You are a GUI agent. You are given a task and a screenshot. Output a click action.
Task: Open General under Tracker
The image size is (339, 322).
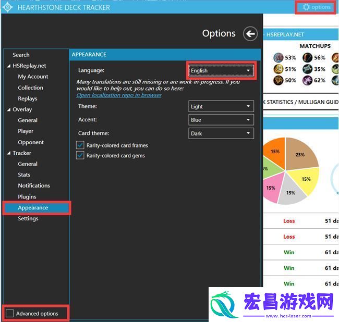[28, 164]
